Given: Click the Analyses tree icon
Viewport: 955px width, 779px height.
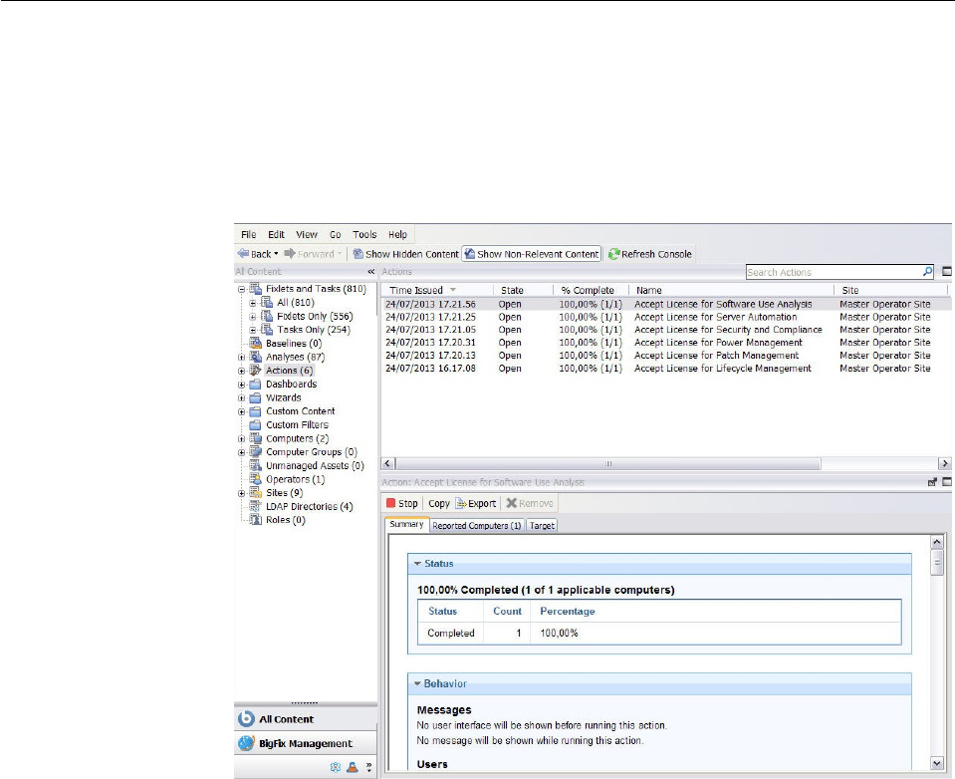Looking at the screenshot, I should (256, 357).
